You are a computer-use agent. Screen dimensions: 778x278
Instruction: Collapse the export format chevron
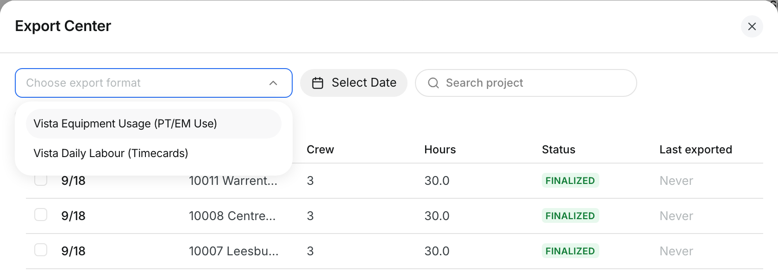coord(273,83)
